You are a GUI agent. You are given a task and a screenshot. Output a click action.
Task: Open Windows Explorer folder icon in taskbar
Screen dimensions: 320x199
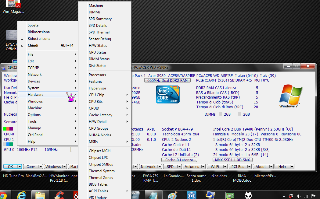pos(40,195)
